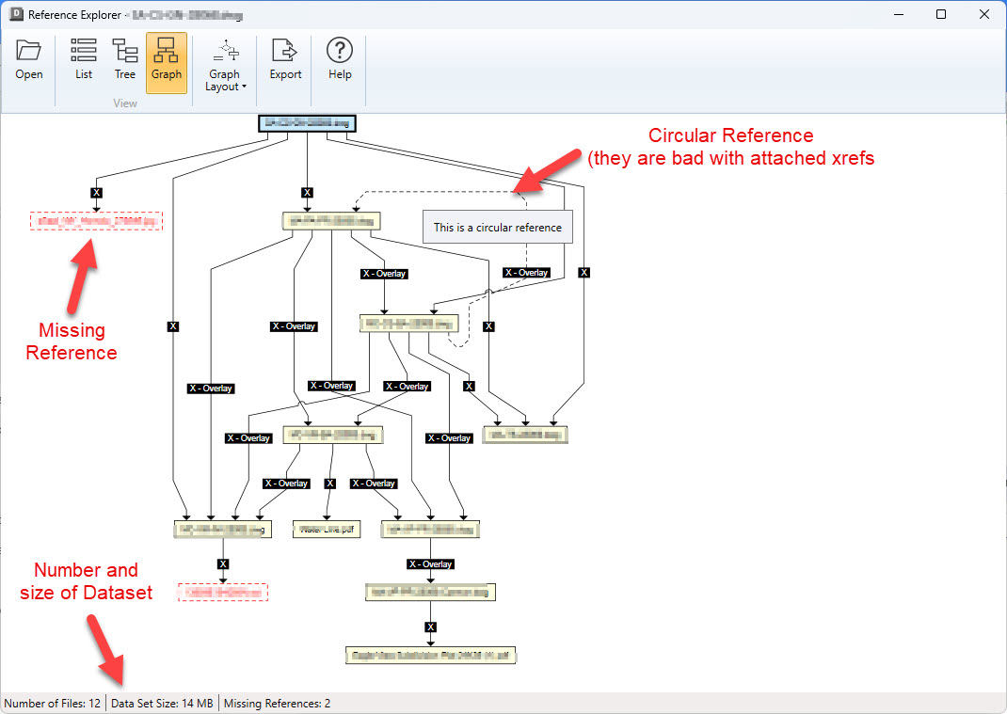Click the bottom-most PDF node in graph
The height and width of the screenshot is (714, 1007).
point(431,655)
